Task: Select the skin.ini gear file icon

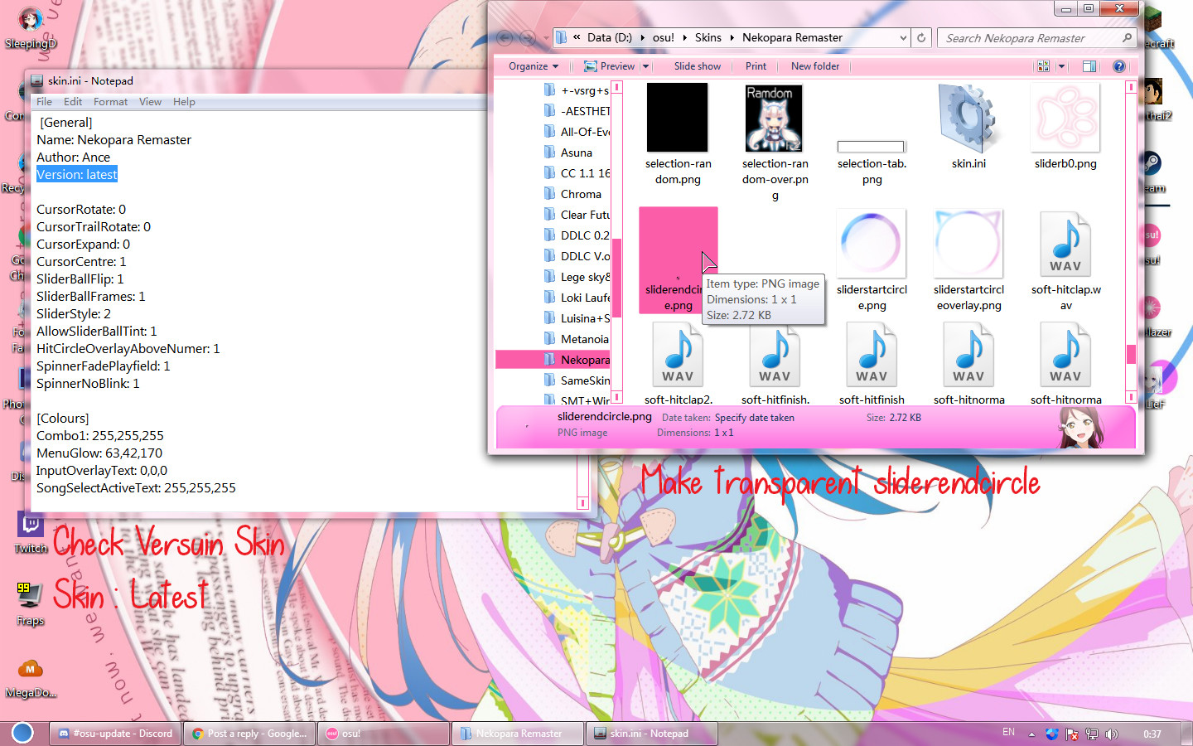Action: (x=967, y=118)
